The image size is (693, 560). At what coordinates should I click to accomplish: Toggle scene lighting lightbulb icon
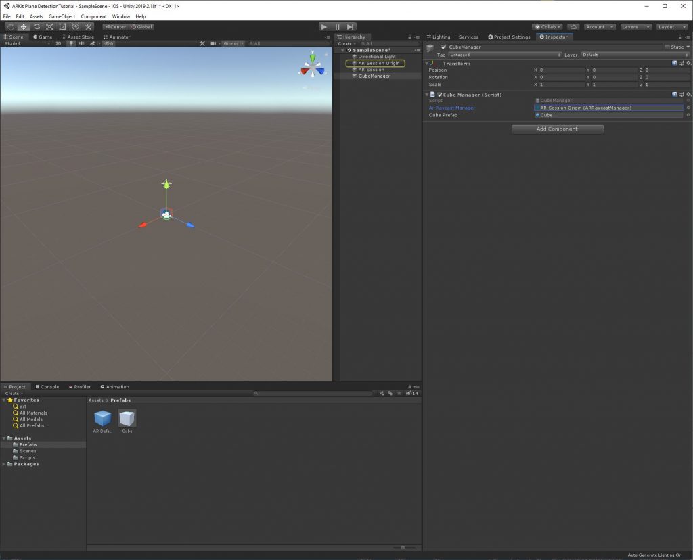71,44
